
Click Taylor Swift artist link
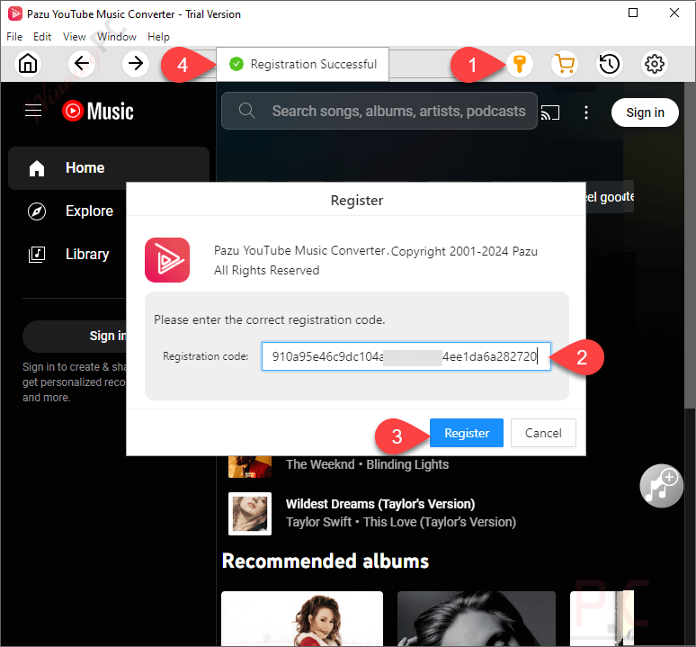318,522
